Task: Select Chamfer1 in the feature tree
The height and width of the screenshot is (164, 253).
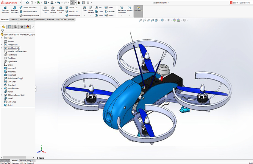Action: [11, 85]
